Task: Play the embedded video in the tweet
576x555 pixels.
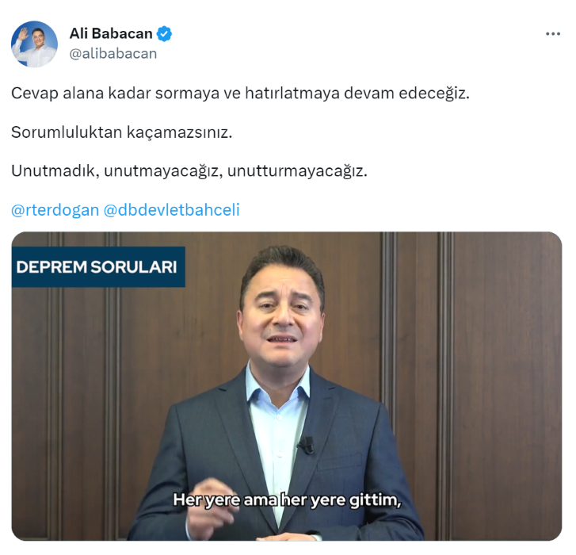Action: [287, 386]
